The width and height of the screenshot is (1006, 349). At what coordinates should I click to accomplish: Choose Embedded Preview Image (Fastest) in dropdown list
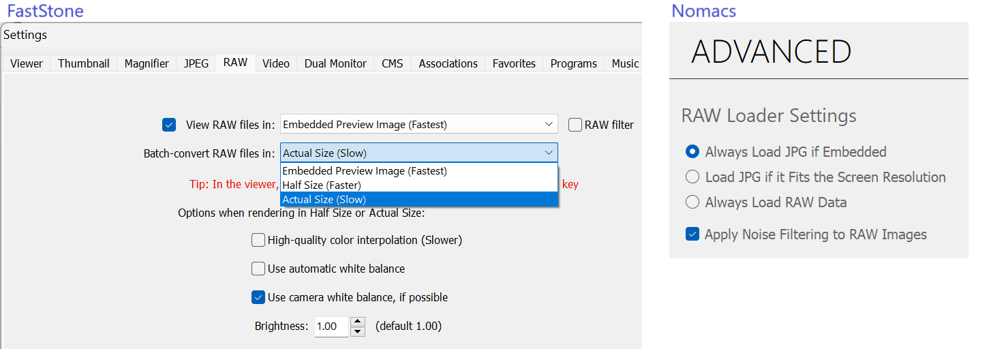click(x=418, y=170)
